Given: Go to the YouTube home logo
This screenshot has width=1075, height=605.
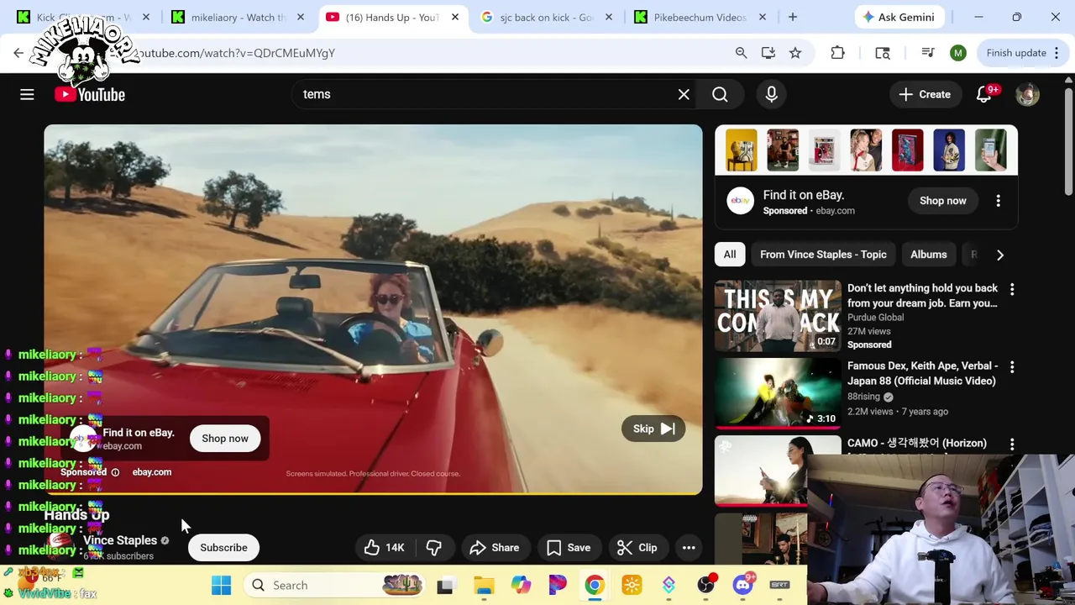Looking at the screenshot, I should coord(90,94).
